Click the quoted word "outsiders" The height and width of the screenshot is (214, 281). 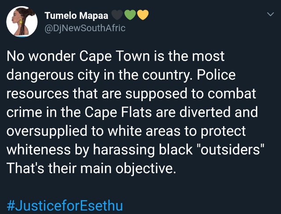click(231, 149)
